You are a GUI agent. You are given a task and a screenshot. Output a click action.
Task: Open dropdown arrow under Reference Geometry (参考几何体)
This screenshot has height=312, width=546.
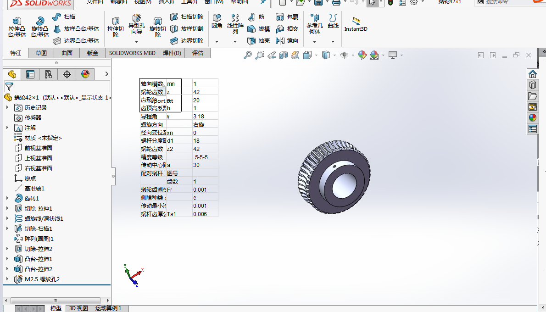[x=314, y=42]
